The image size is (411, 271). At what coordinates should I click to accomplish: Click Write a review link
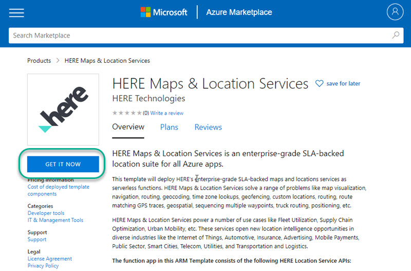tap(166, 113)
